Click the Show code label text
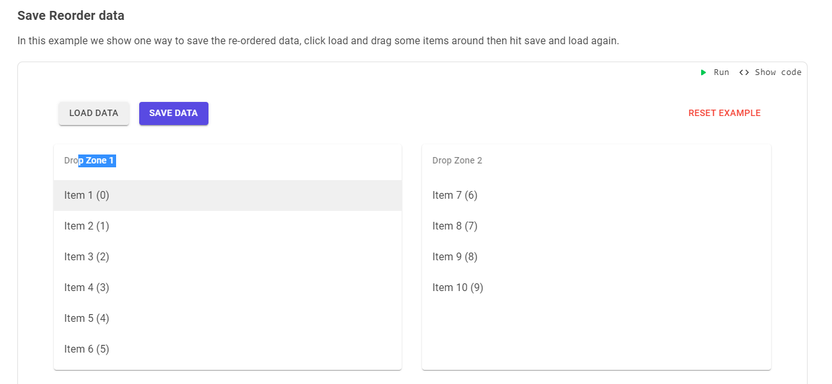This screenshot has width=832, height=384. click(777, 72)
